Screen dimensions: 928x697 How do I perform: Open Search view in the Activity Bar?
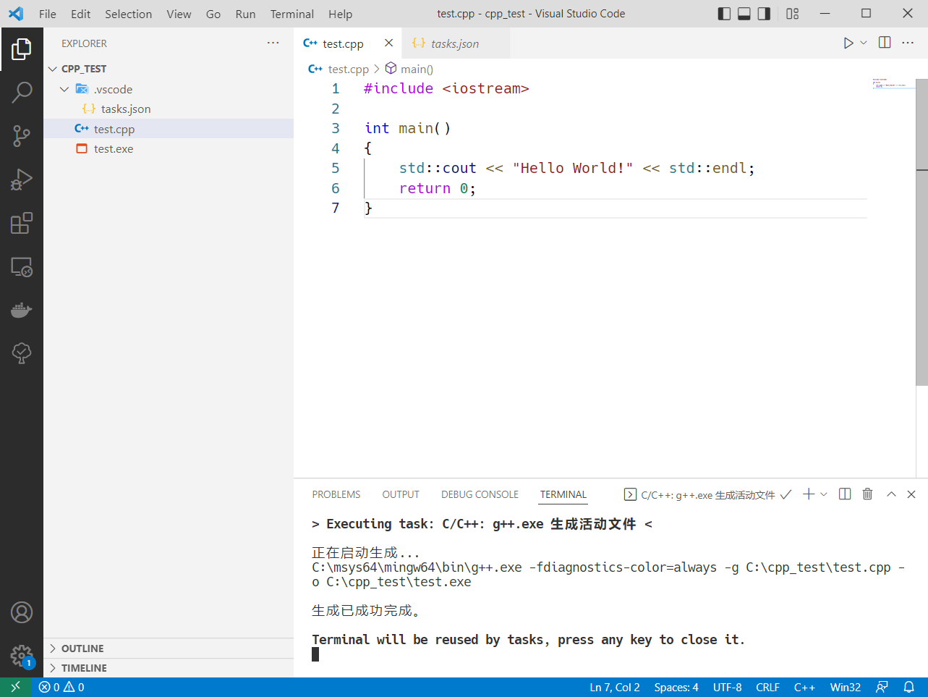pyautogui.click(x=22, y=93)
